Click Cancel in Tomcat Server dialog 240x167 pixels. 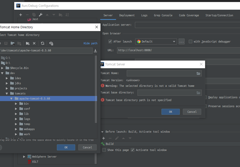pos(192,112)
